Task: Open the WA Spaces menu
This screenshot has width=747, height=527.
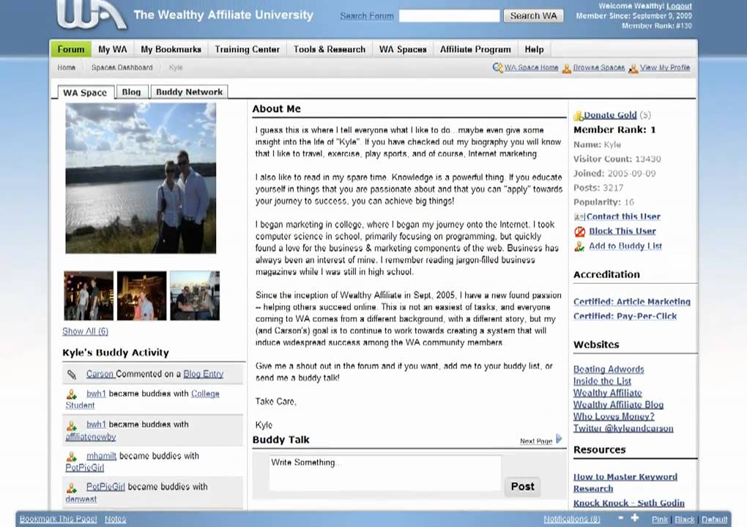Action: 403,49
